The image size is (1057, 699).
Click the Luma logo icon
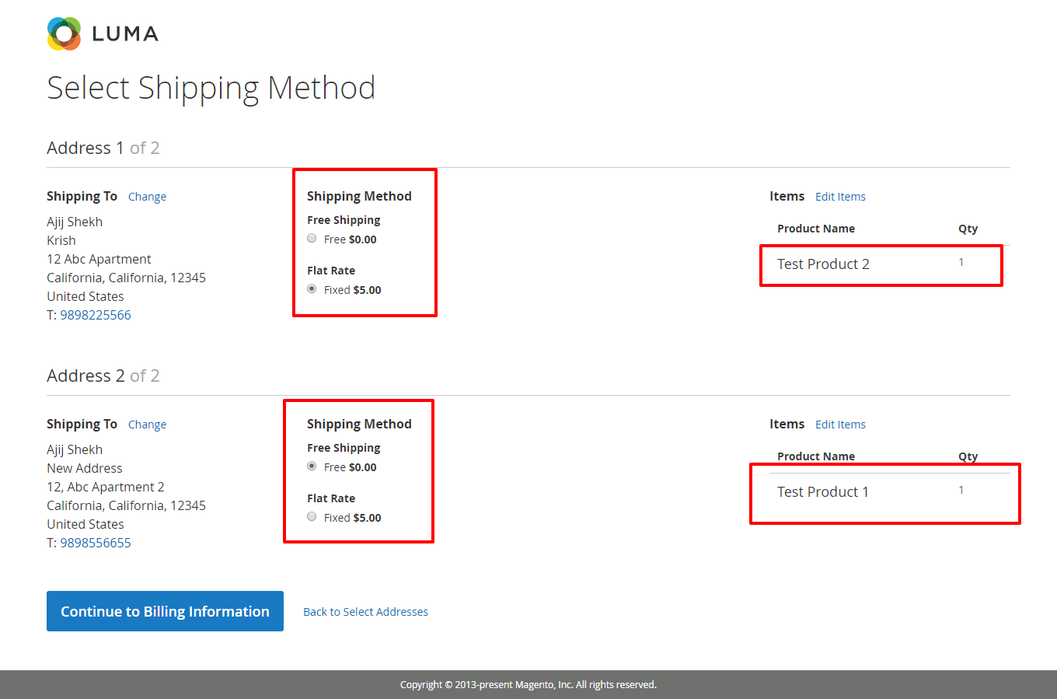pos(62,33)
